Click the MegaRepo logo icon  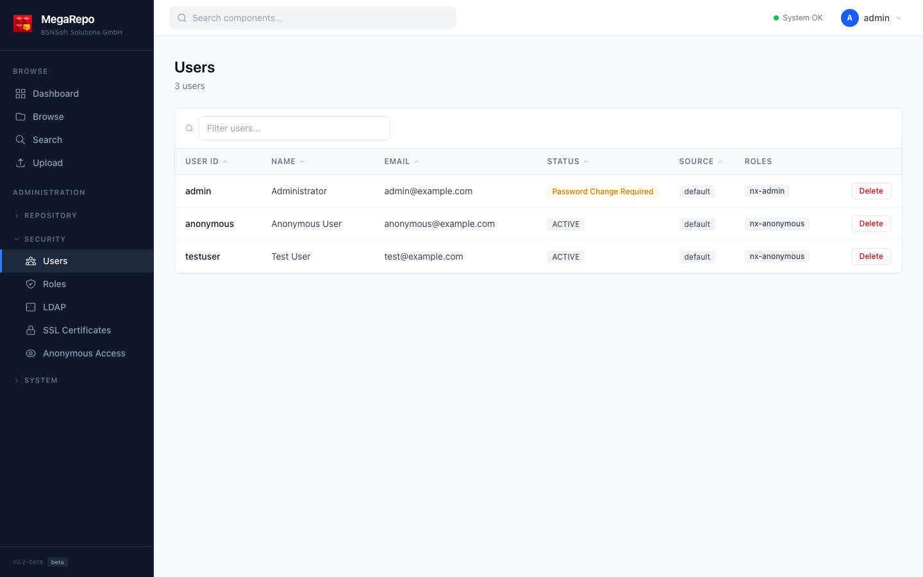tap(23, 23)
